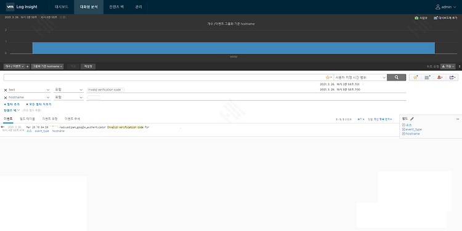Switch to the 이벤트 추세 tab
Screen dimensions: 462x231
[x=72, y=119]
